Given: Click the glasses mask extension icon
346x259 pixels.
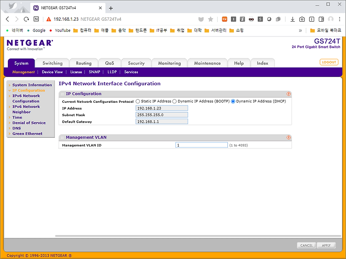Looking at the screenshot, I should (251, 19).
